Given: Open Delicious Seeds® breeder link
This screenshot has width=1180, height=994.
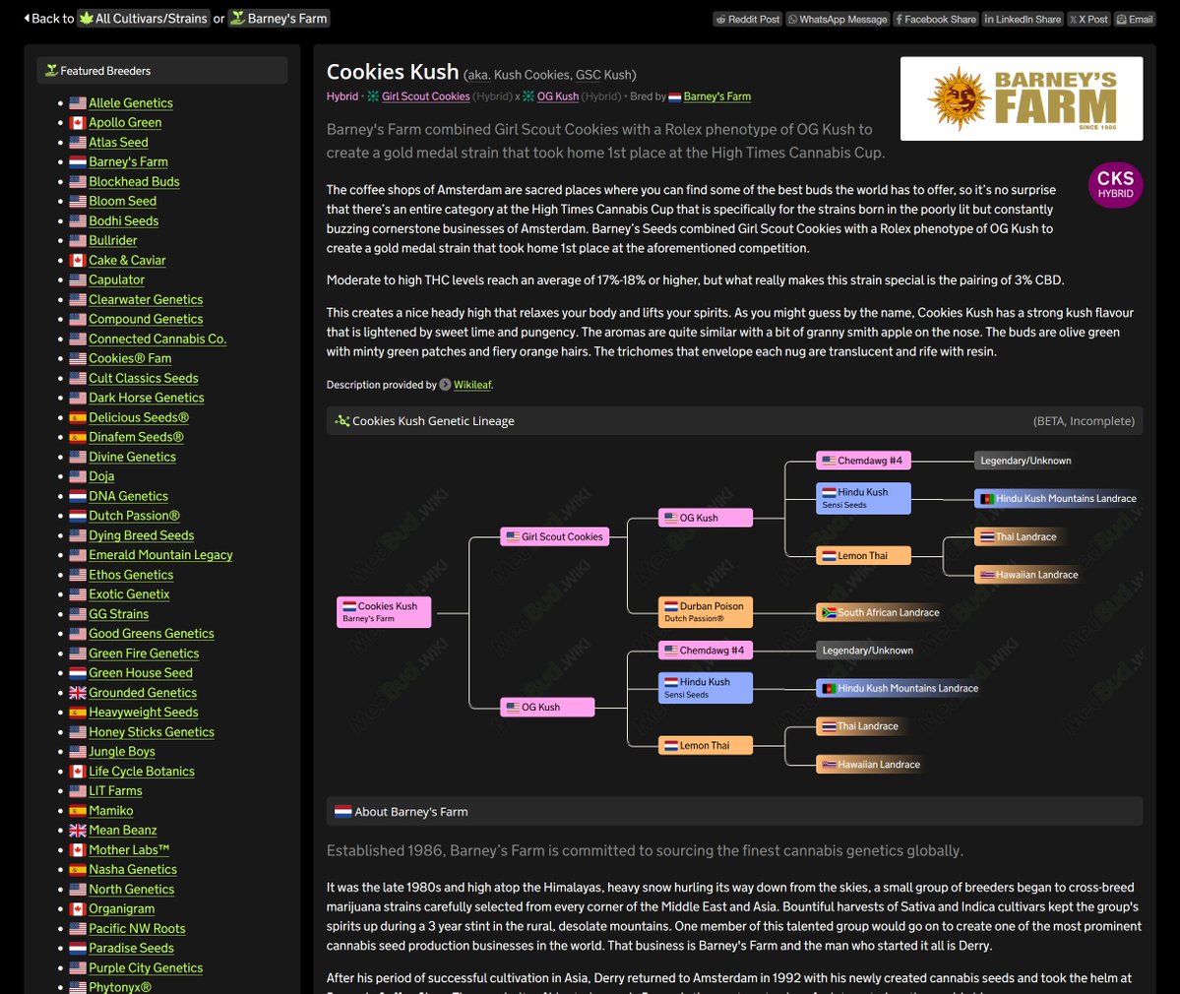Looking at the screenshot, I should point(139,417).
